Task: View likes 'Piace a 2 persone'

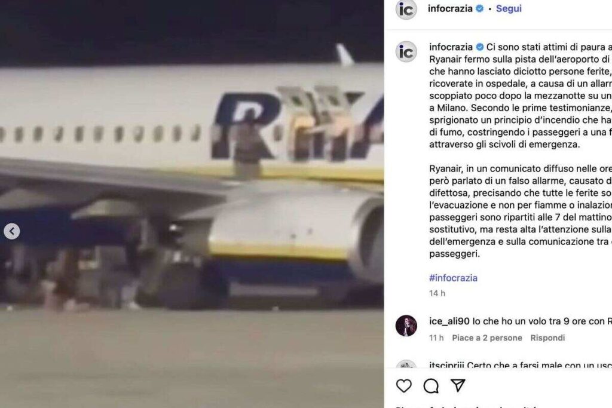Action: (486, 338)
